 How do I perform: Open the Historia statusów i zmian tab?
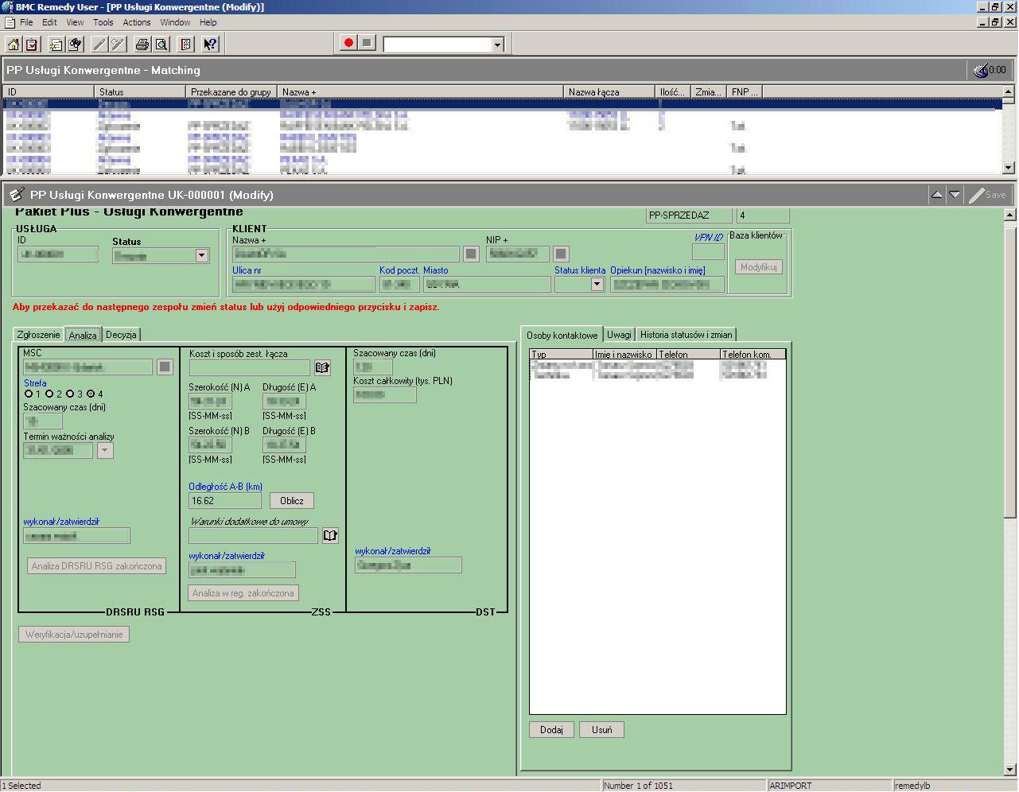click(686, 335)
